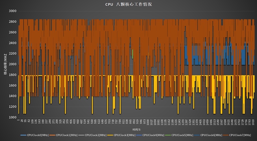Screen dimensions: 257x141
Task: Select the 2200 y-axis value
Action: point(13,54)
